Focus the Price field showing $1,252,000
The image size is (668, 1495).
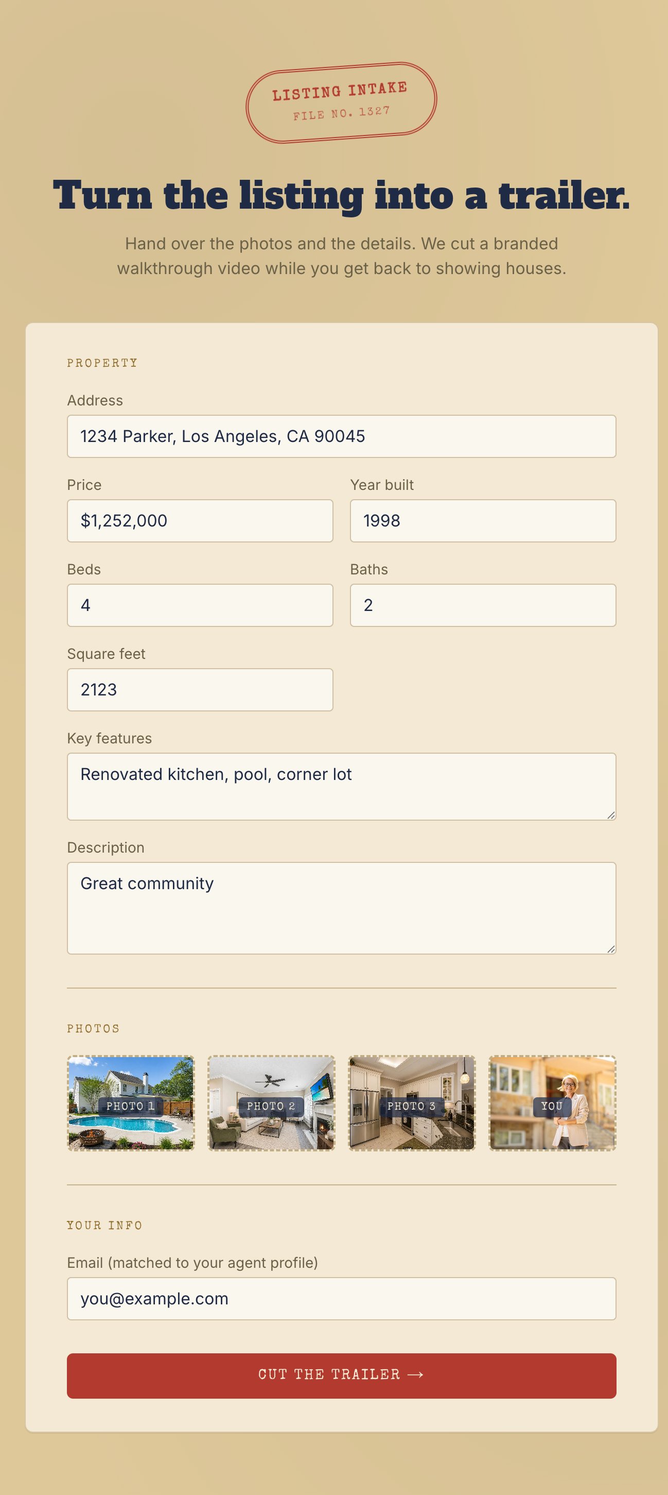(200, 521)
